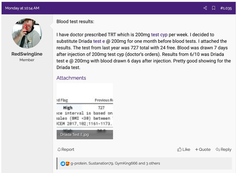
Task: Add post to multi-quote with +Quote
Action: [202, 149]
